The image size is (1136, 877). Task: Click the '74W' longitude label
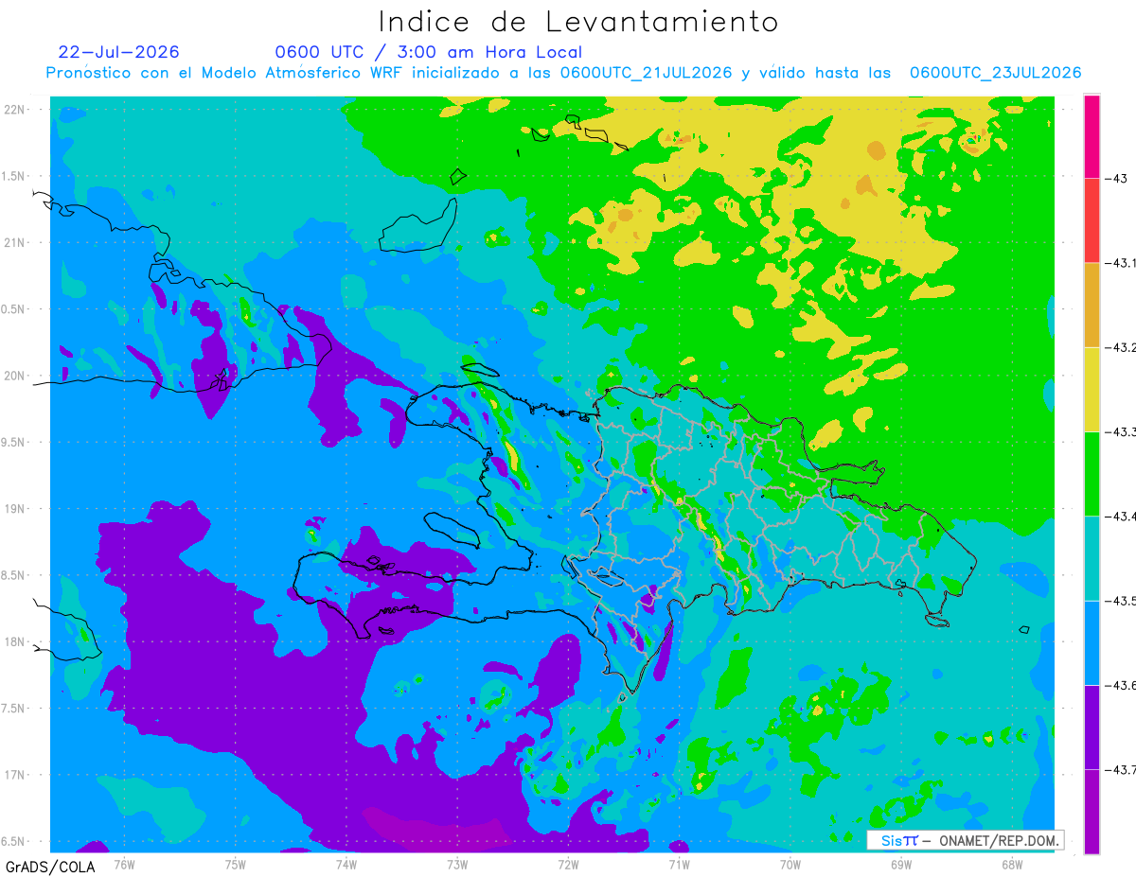point(346,863)
